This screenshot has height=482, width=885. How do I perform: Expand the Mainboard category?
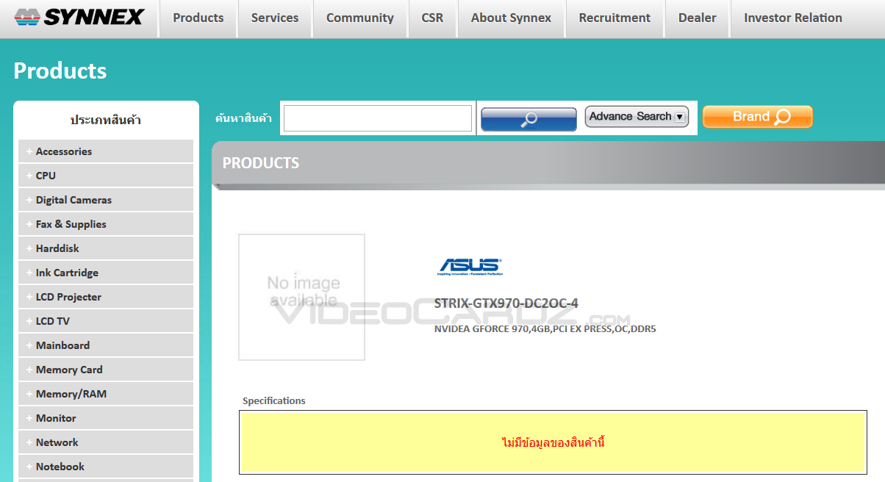click(x=106, y=345)
